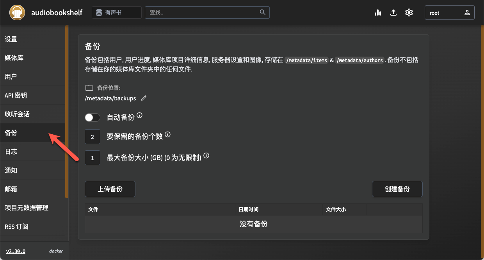The image size is (484, 260).
Task: Open 收听会话 sidebar item
Action: [33, 114]
